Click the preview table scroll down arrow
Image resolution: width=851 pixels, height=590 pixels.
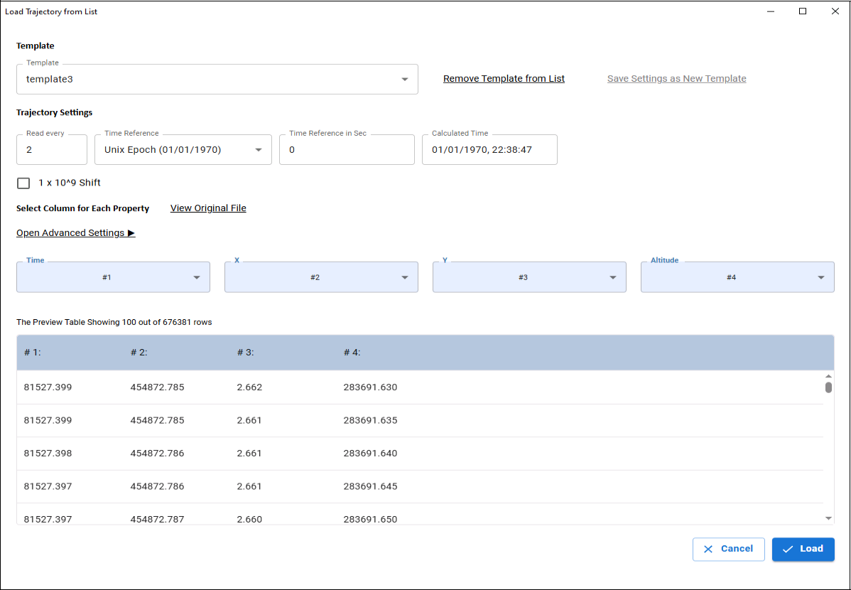pos(828,519)
